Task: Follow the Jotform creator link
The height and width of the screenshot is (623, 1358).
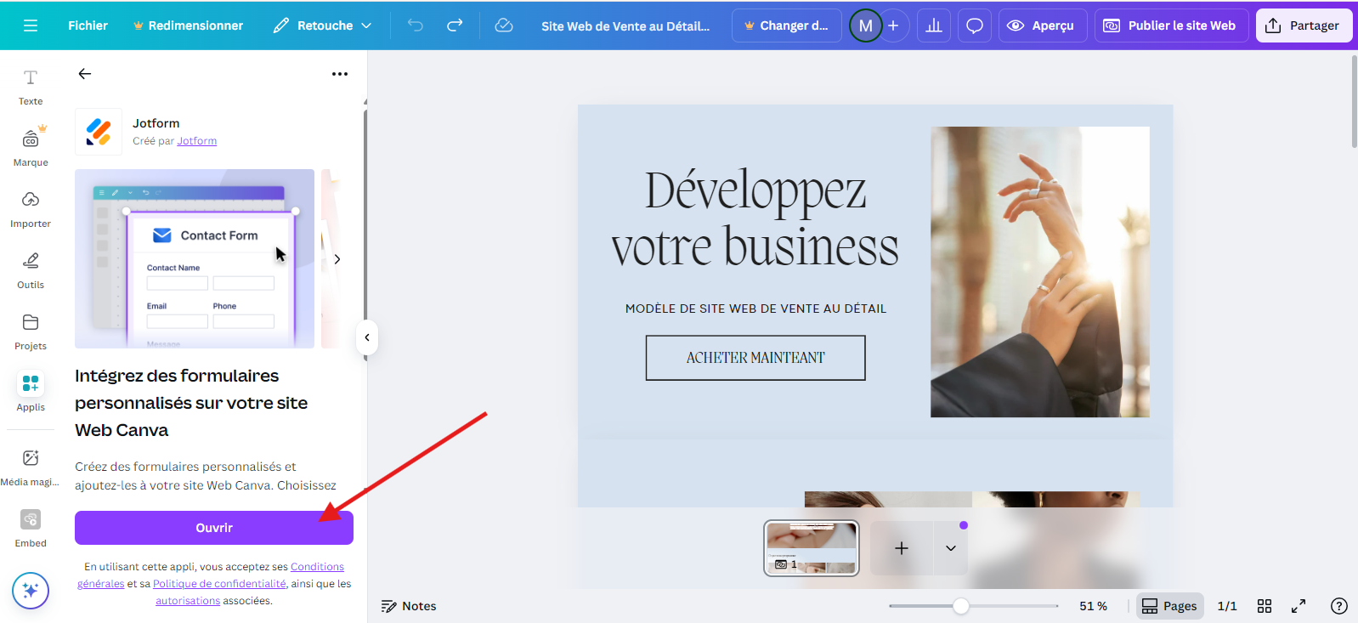Action: click(197, 141)
